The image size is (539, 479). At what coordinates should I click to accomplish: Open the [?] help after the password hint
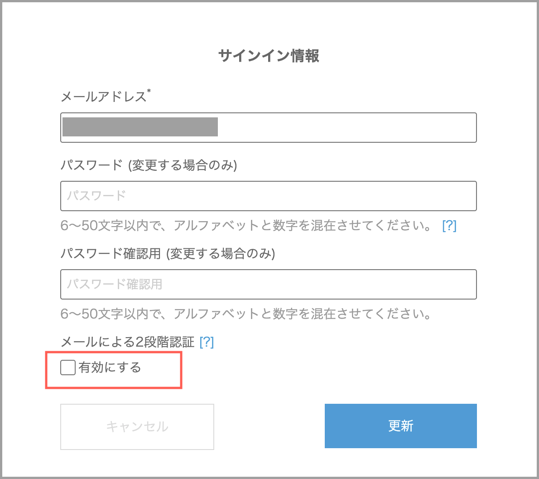pyautogui.click(x=449, y=226)
